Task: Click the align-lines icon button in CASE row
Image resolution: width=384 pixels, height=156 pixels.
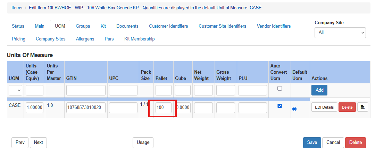Action: point(363,107)
